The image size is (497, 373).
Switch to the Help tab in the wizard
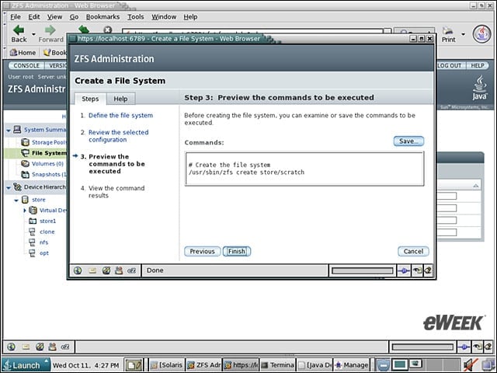coord(120,99)
